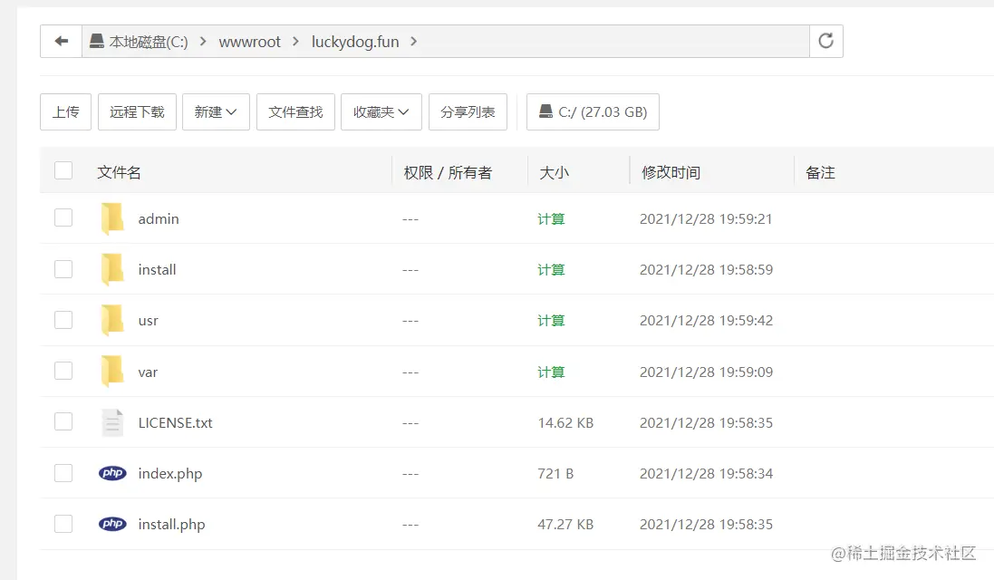Check the box for usr folder

click(63, 320)
